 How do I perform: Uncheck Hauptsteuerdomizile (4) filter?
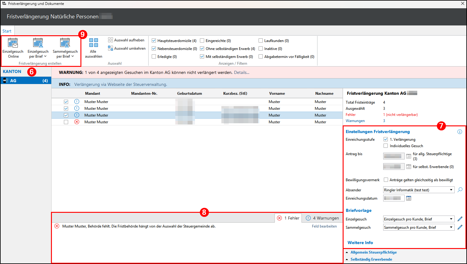pyautogui.click(x=154, y=41)
